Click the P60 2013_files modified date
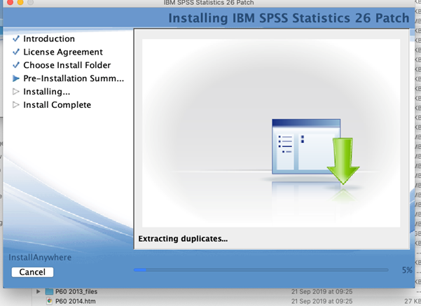Image resolution: width=421 pixels, height=306 pixels. (322, 291)
